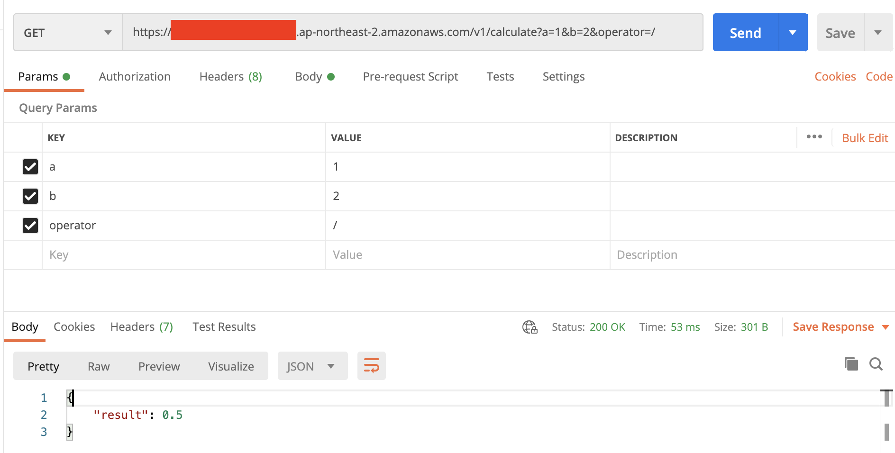Switch to Bulk Edit mode
Image resolution: width=895 pixels, height=453 pixels.
tap(865, 138)
